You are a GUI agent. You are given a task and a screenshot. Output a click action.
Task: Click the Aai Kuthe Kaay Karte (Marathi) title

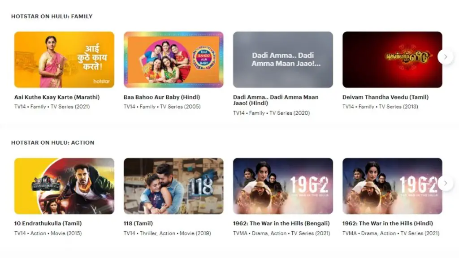tap(57, 97)
